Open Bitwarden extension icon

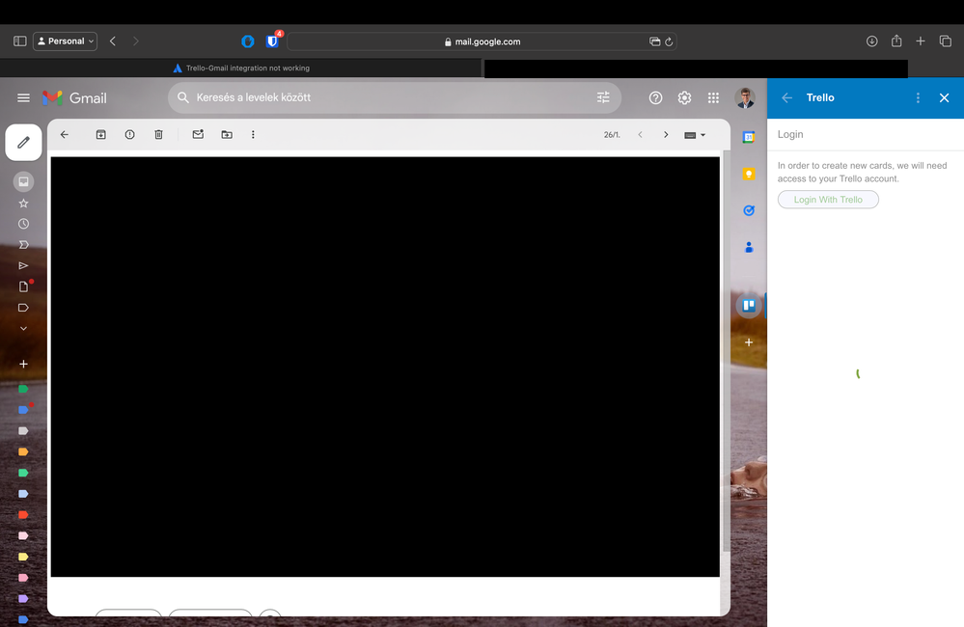click(273, 41)
